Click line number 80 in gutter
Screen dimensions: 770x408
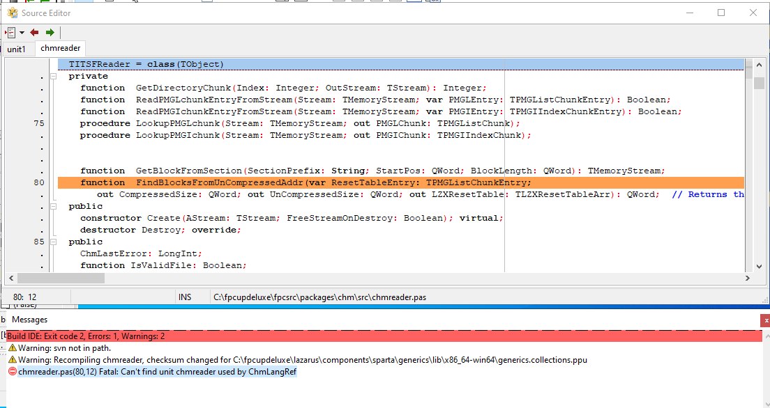point(39,182)
